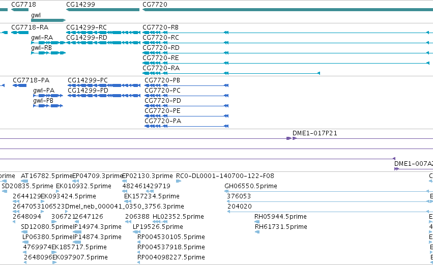Screen dimensions: 433x265
Task: Click the 204020 feature label
Action: [240, 207]
